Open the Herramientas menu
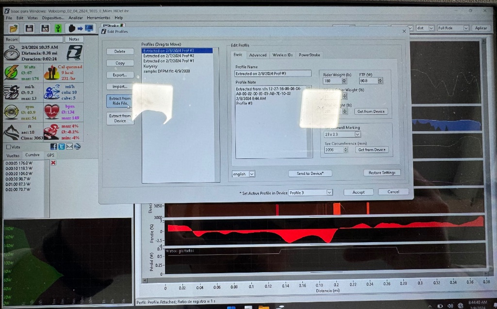 click(x=99, y=18)
